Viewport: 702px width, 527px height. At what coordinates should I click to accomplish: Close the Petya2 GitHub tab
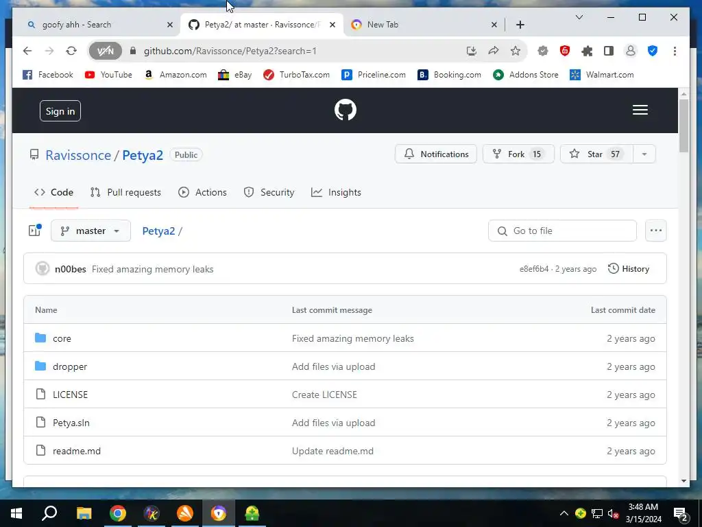(332, 25)
